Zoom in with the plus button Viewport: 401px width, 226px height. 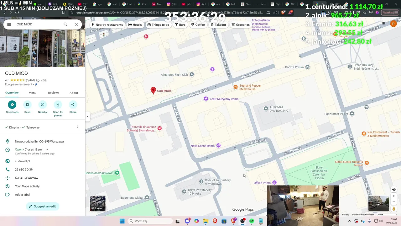pos(394,196)
